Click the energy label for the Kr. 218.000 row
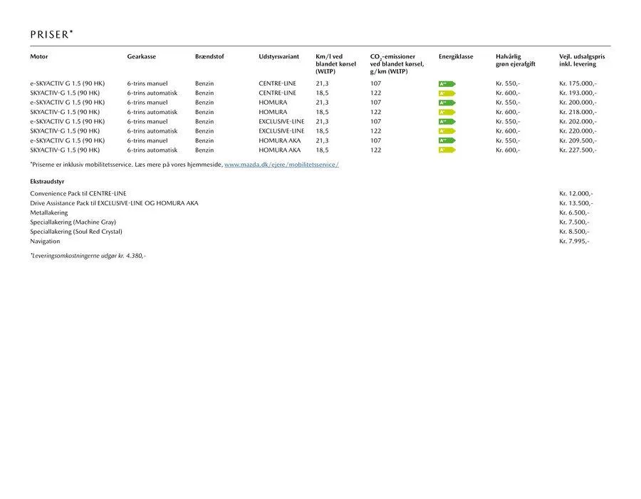 (x=446, y=112)
